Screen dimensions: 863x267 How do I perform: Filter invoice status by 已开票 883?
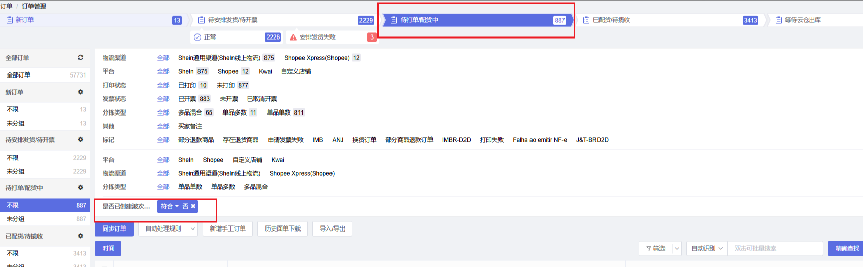194,99
